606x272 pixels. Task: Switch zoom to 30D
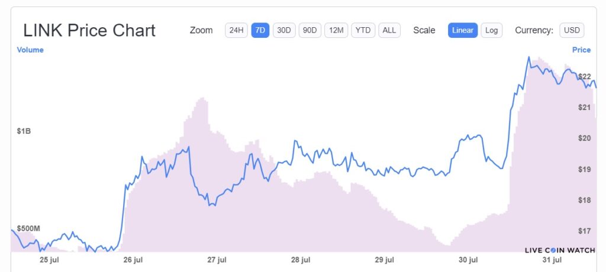point(284,30)
